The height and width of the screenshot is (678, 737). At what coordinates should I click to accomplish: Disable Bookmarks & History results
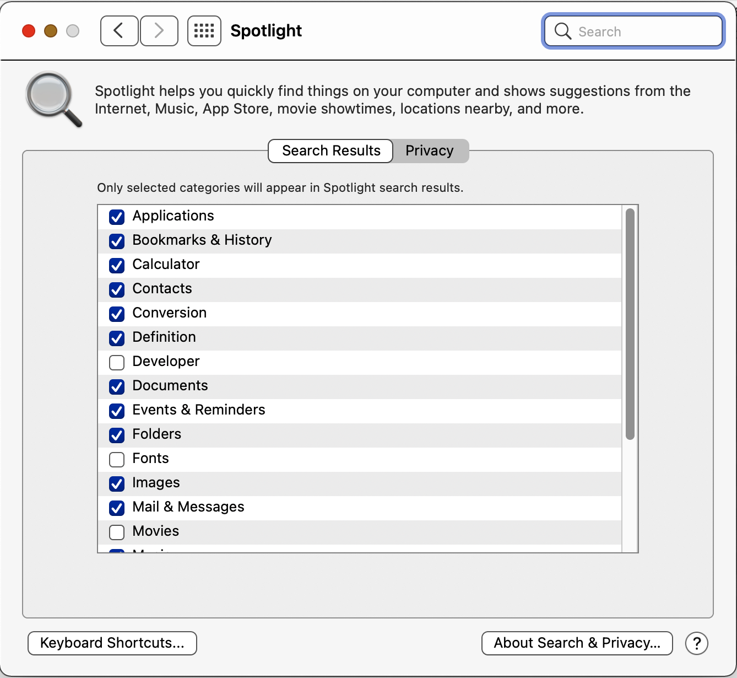(x=117, y=241)
